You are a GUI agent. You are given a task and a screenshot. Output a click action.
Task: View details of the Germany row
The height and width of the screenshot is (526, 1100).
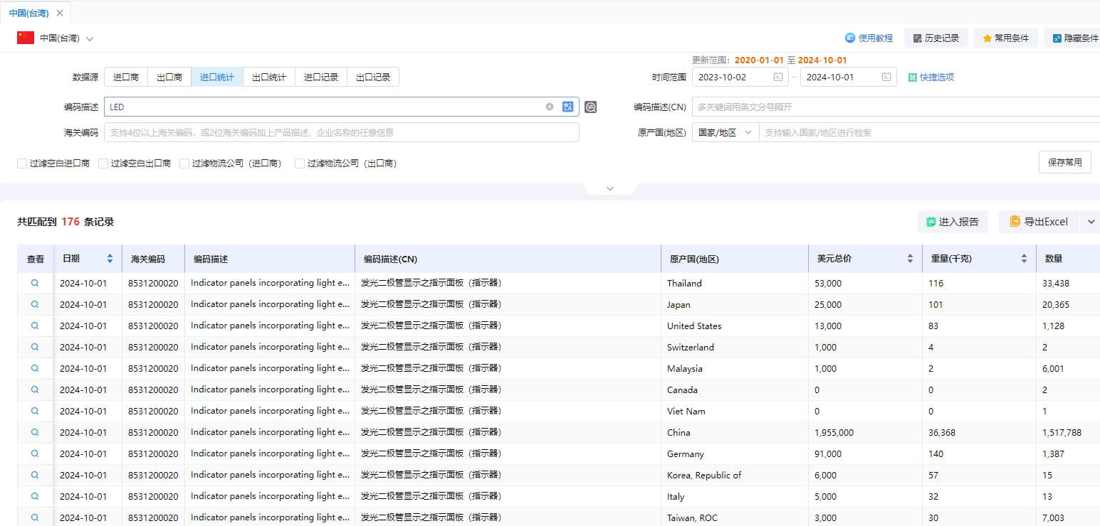(x=35, y=453)
